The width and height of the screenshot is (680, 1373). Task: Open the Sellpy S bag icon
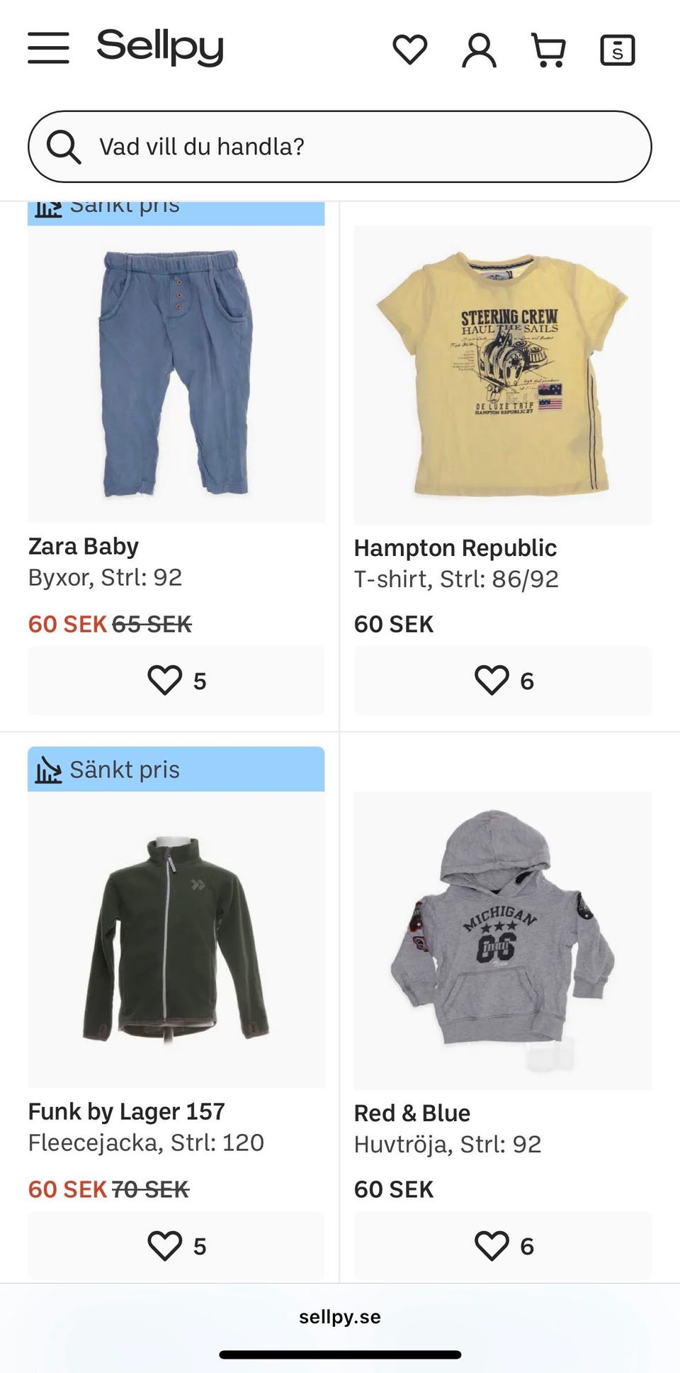[x=617, y=50]
